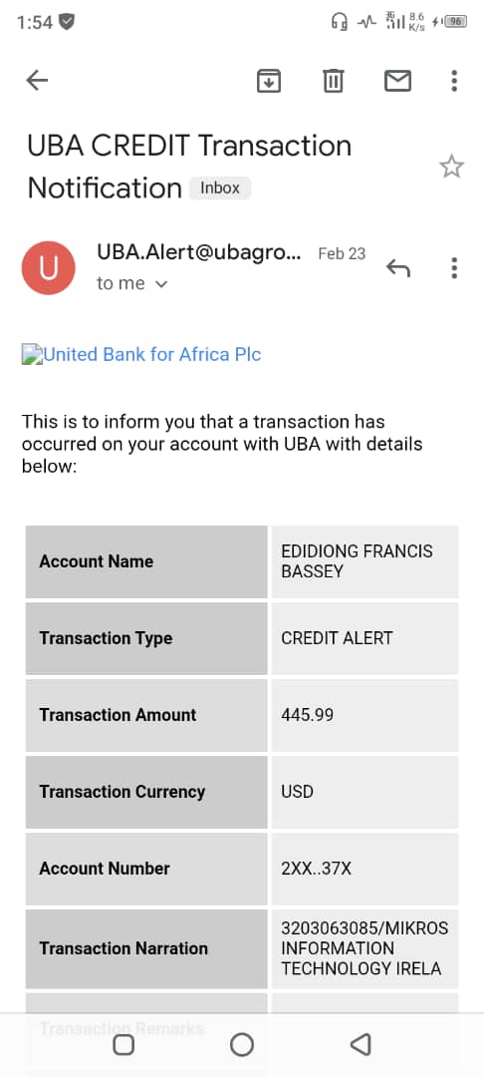This screenshot has width=484, height=1077.
Task: Archive this email
Action: coord(269,81)
